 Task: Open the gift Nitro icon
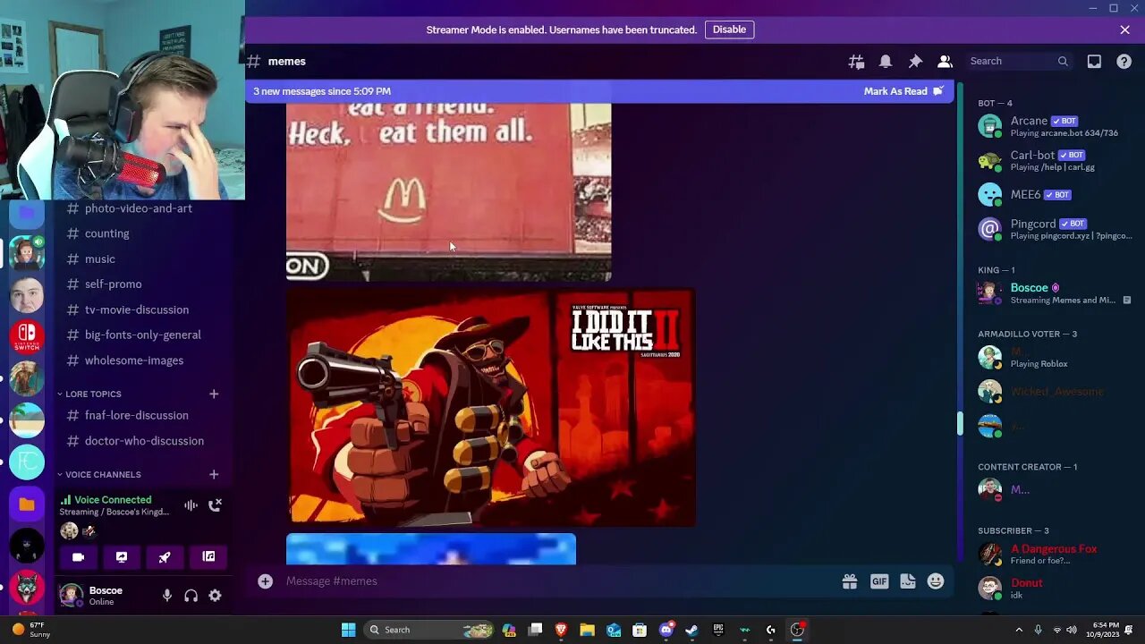[x=850, y=581]
